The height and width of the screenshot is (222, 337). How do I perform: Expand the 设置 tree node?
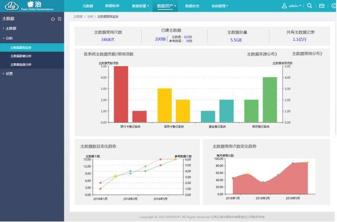point(8,73)
